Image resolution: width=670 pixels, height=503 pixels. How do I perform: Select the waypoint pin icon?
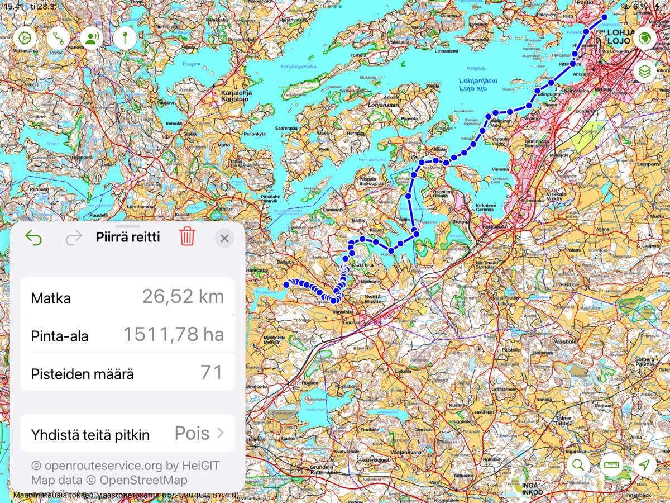[125, 38]
